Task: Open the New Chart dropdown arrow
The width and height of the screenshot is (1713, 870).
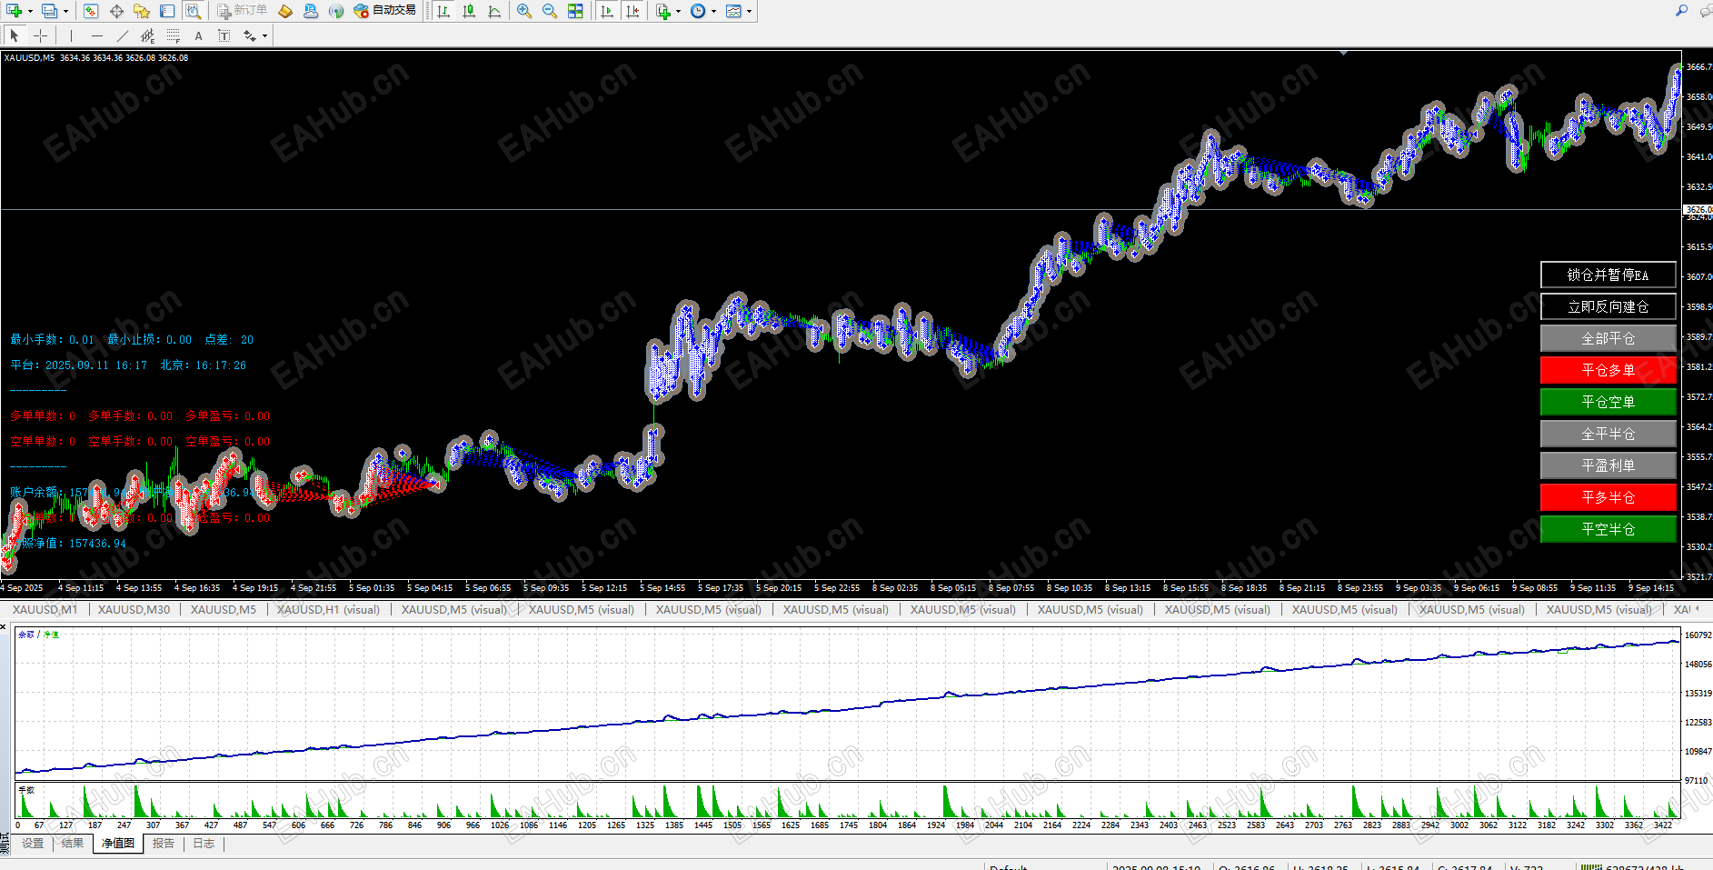Action: [x=30, y=12]
